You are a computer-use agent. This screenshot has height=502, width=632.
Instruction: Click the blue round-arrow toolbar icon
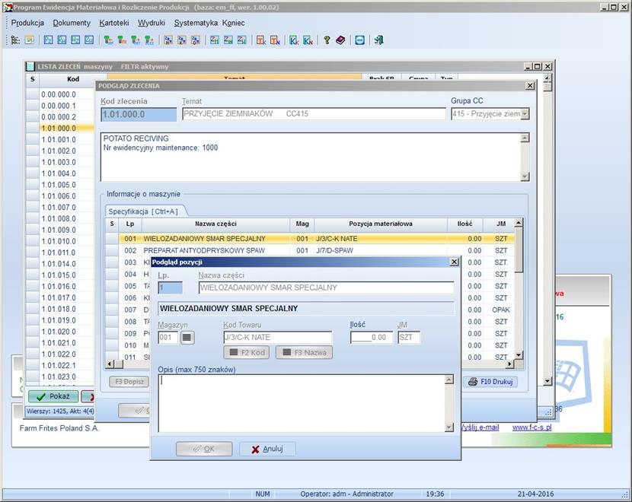[359, 40]
